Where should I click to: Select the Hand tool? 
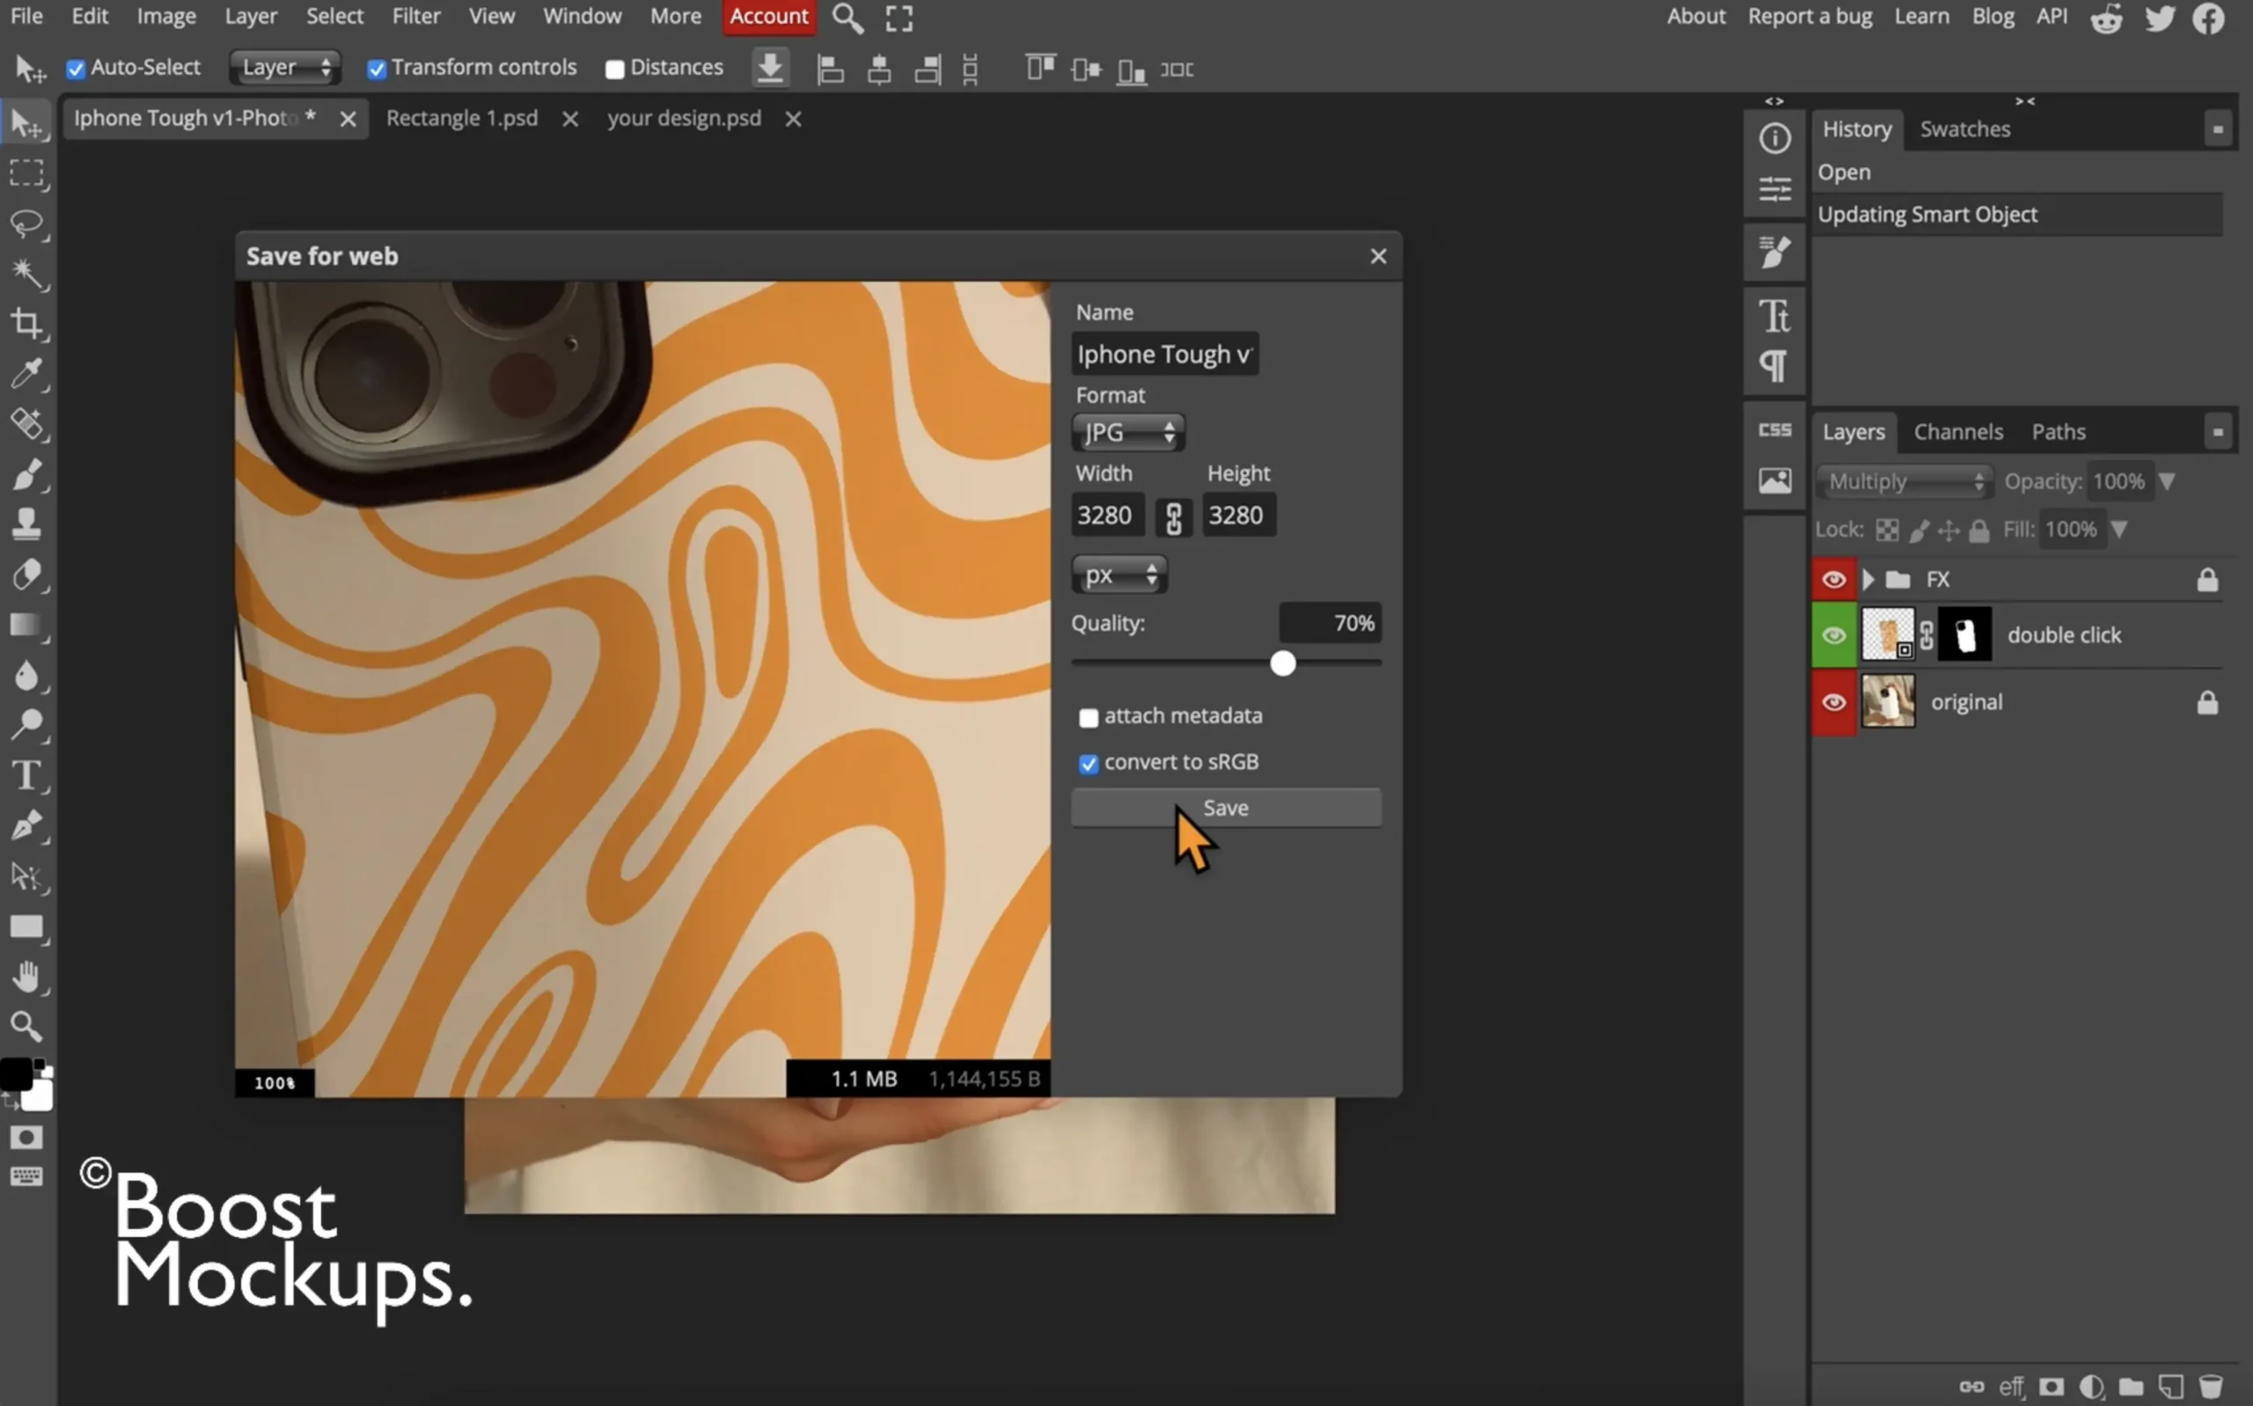(x=27, y=977)
